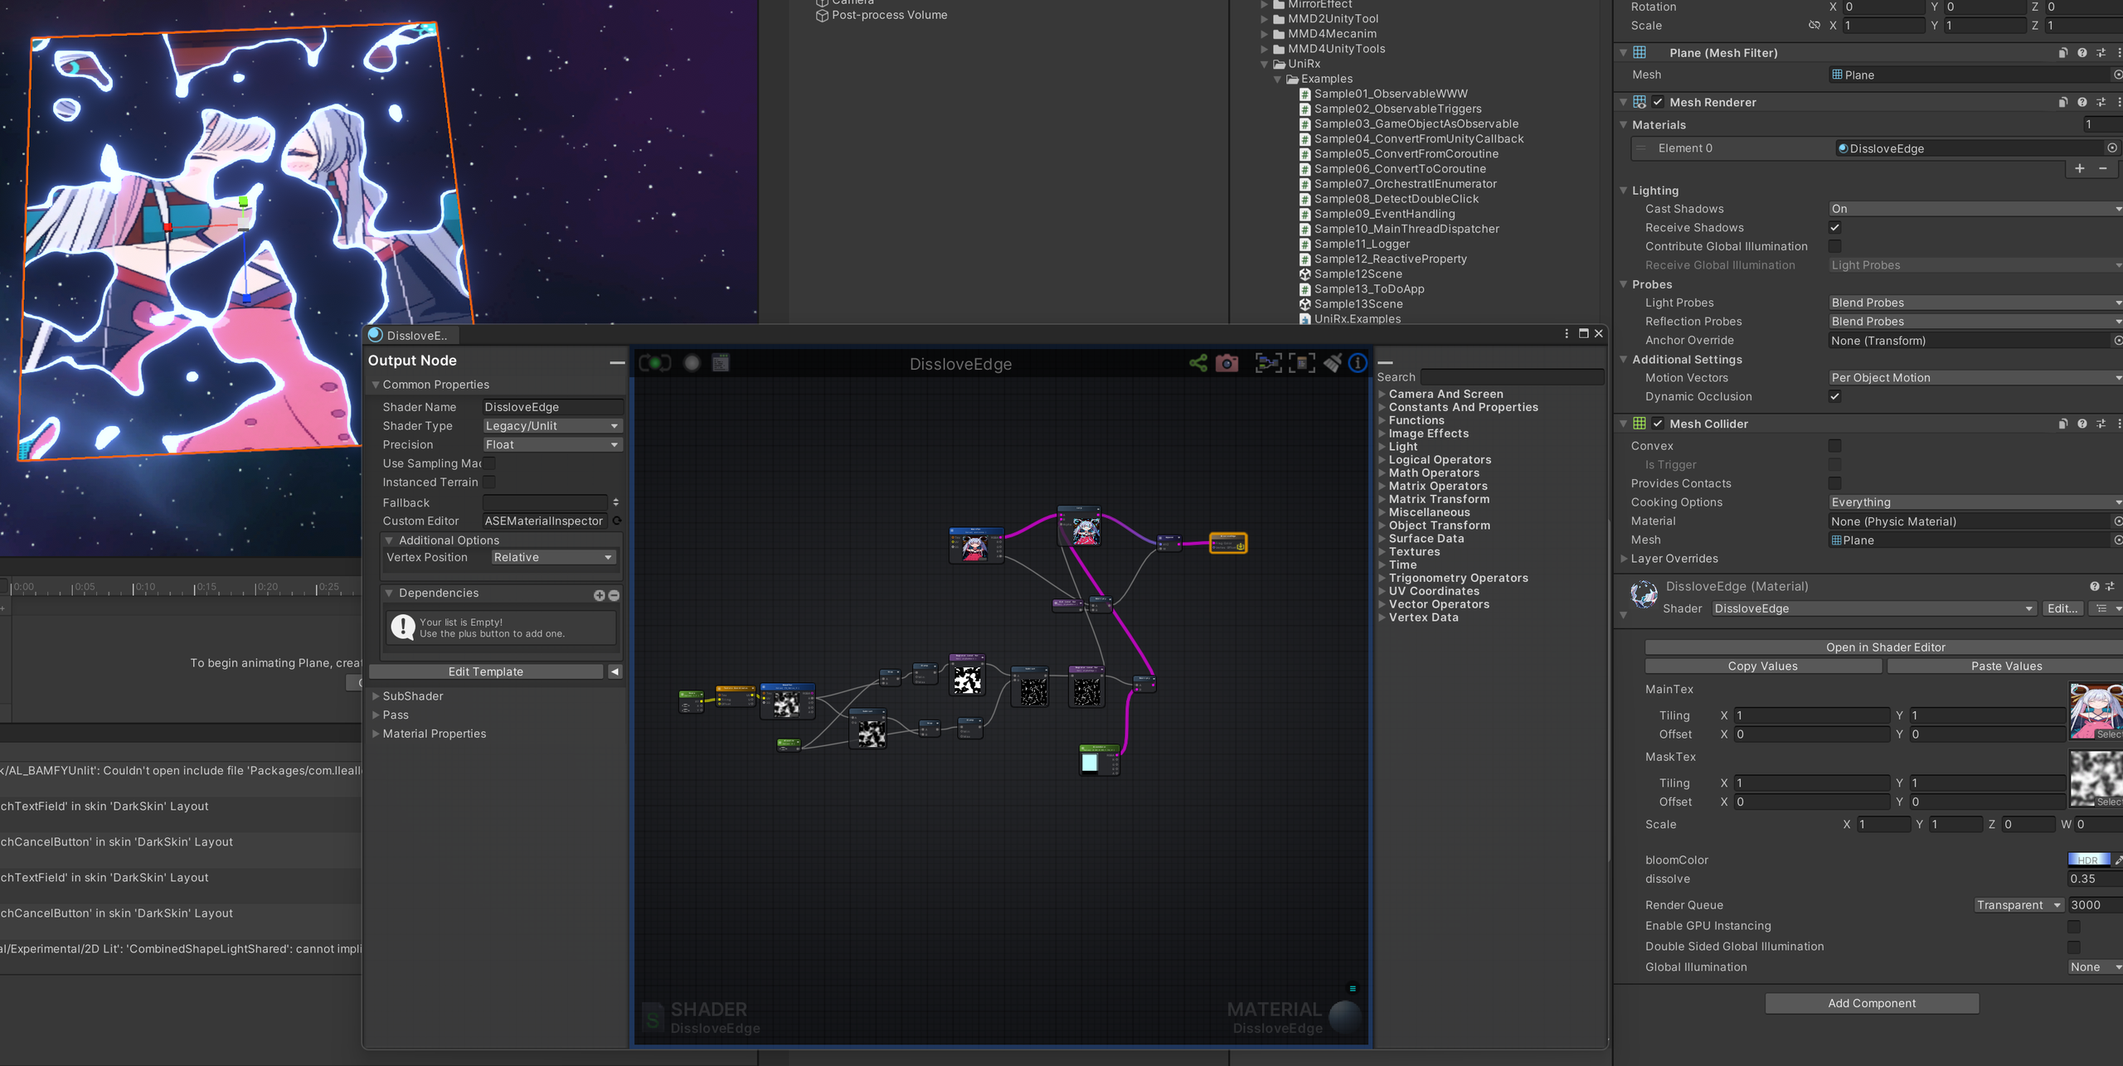Click the Paste Values button

click(x=2005, y=666)
